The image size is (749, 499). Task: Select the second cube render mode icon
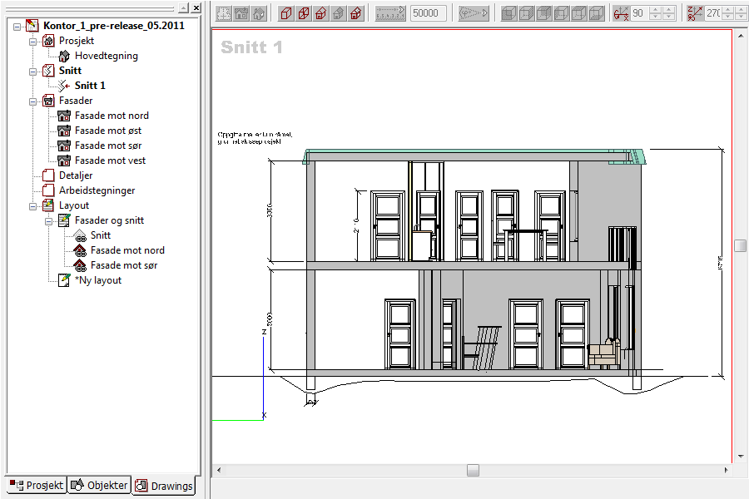coord(527,13)
